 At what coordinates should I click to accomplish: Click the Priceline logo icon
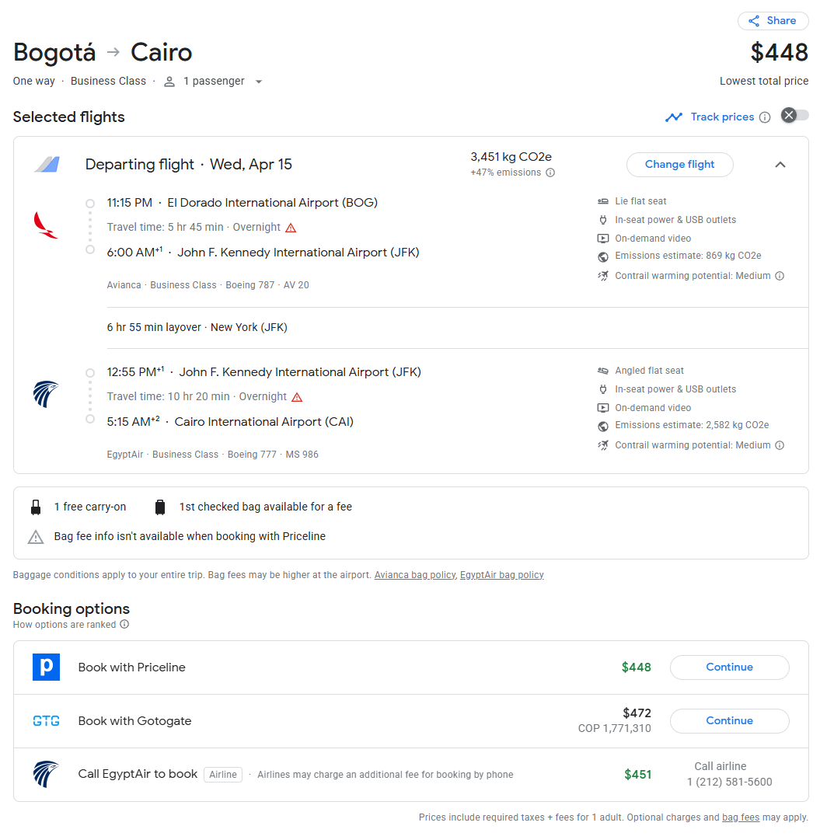pyautogui.click(x=46, y=667)
